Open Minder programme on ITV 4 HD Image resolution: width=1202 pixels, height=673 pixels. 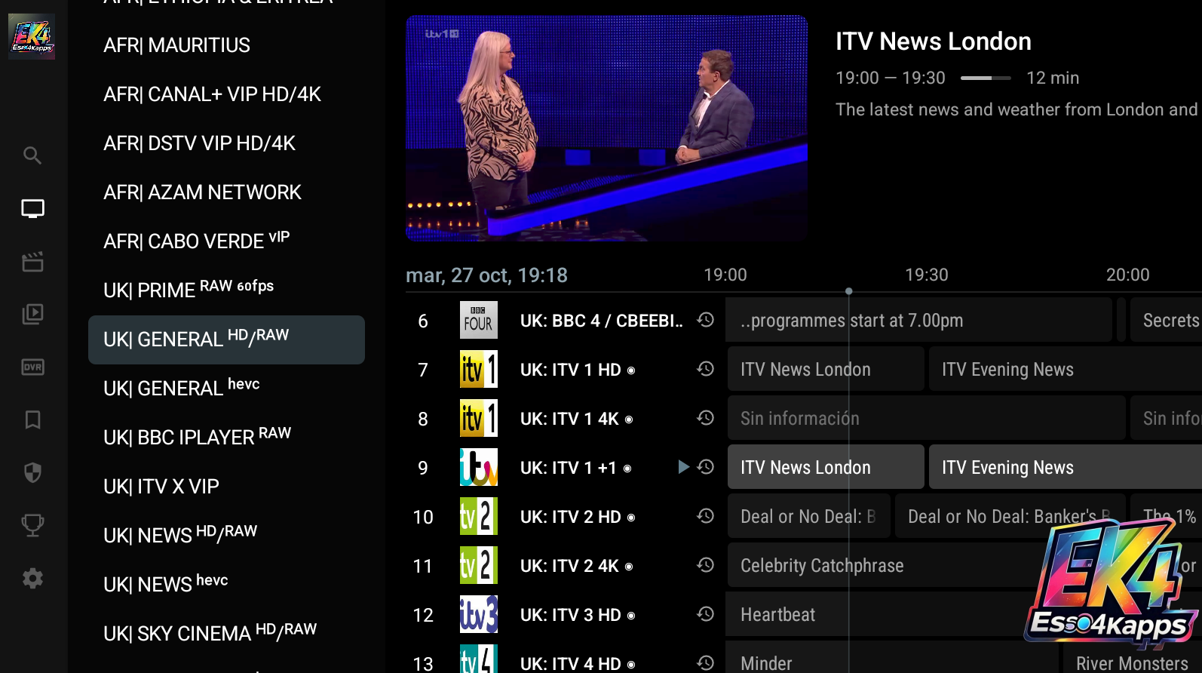tap(891, 657)
